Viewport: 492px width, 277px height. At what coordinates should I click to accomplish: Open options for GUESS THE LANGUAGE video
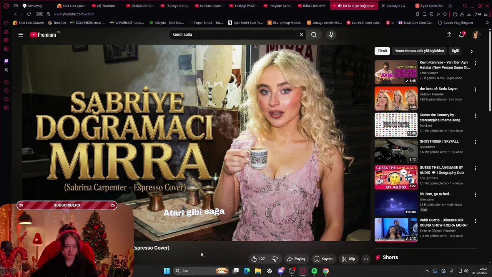[x=475, y=169]
